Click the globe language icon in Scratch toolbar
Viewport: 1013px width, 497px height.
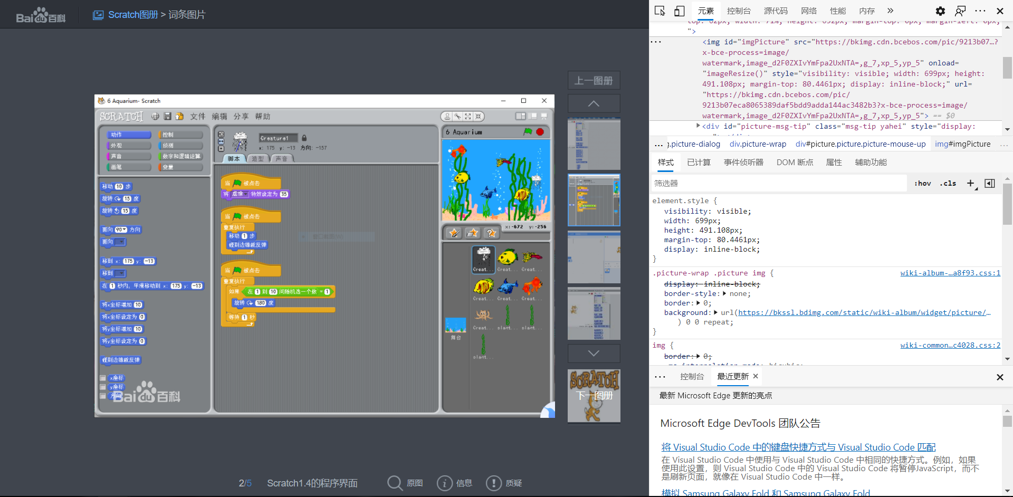pyautogui.click(x=155, y=116)
